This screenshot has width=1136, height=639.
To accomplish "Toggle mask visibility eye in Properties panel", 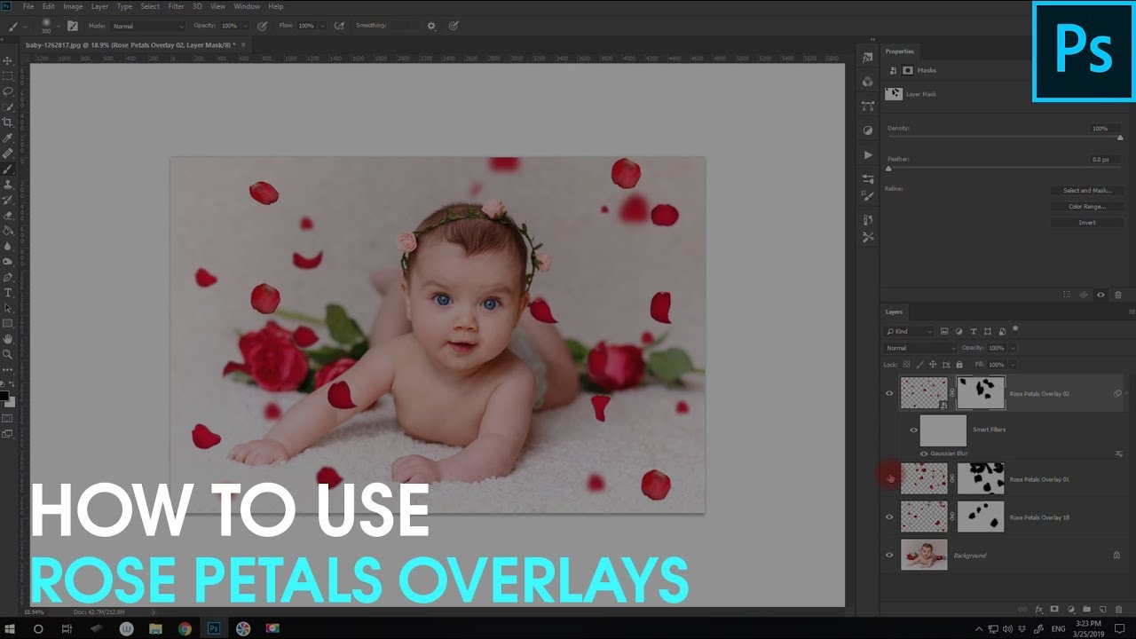I will point(1100,295).
